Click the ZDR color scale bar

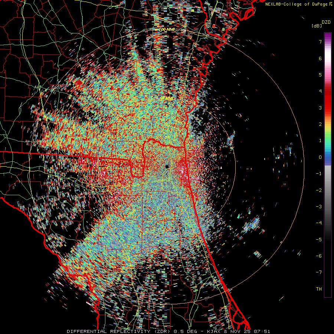coord(328,165)
